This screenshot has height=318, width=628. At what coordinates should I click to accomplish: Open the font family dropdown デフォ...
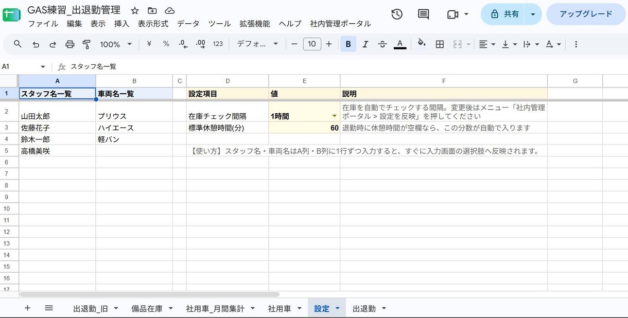tap(257, 44)
